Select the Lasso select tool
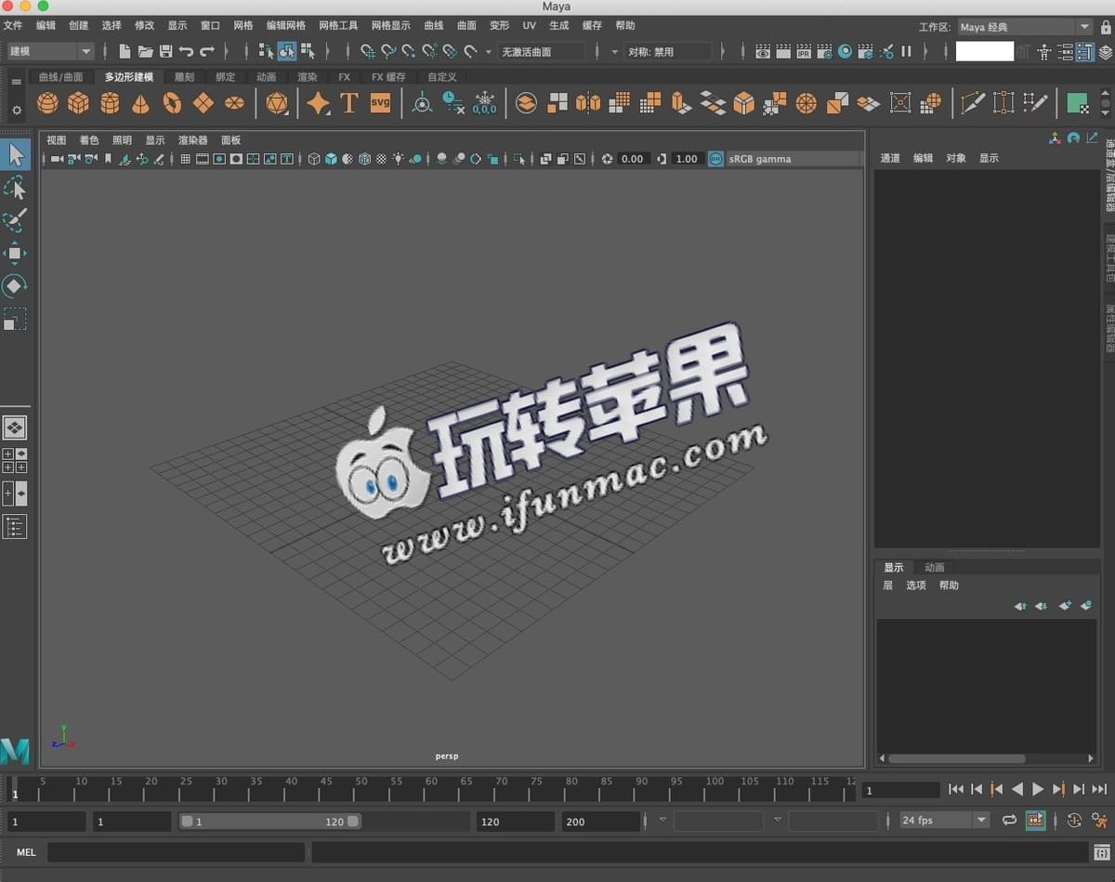The width and height of the screenshot is (1115, 882). click(15, 189)
